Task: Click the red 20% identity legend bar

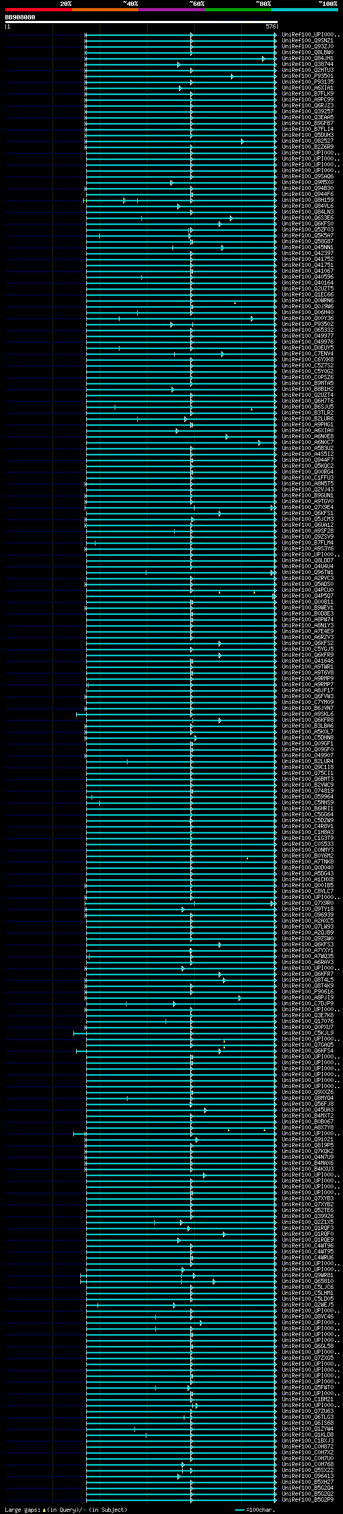Action: (x=38, y=10)
